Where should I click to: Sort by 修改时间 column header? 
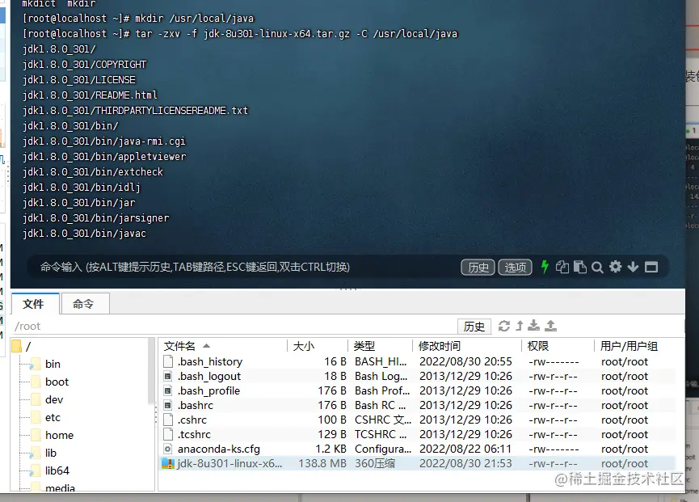[x=466, y=346]
